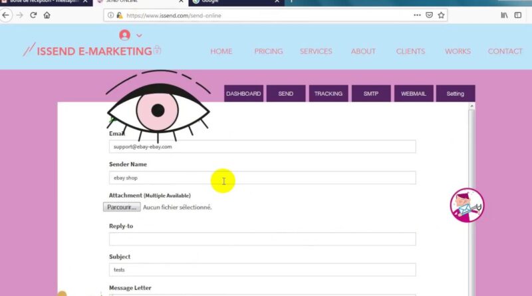Click the 'Aucun fichier sélectionné.' text

pyautogui.click(x=177, y=207)
